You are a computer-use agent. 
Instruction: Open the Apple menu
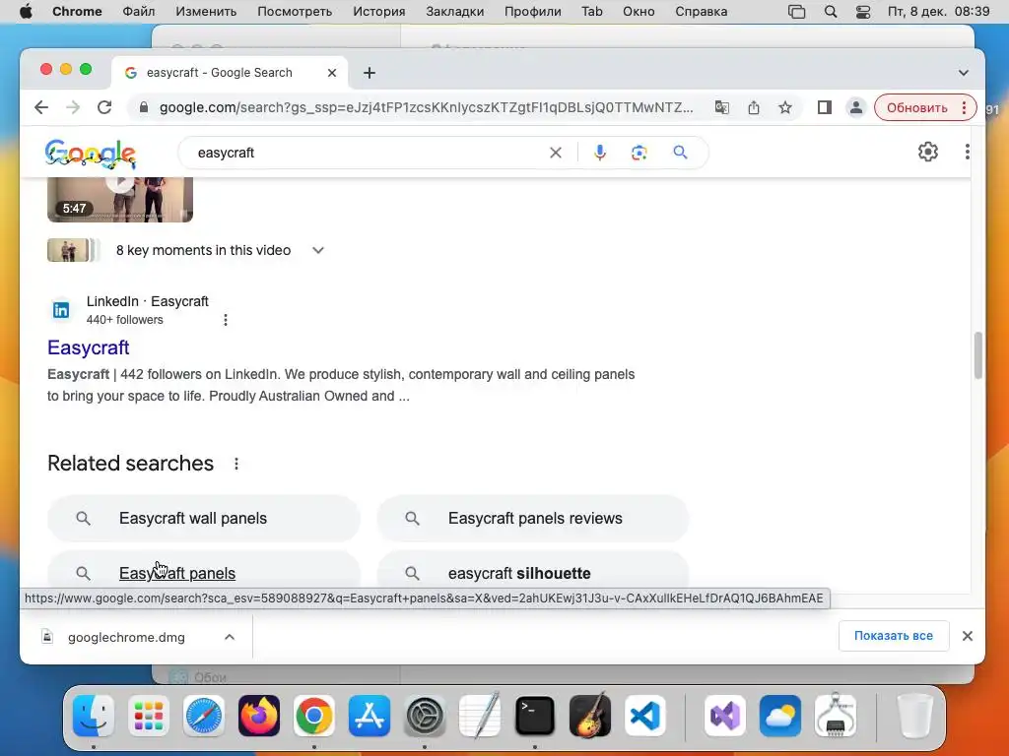tap(26, 12)
